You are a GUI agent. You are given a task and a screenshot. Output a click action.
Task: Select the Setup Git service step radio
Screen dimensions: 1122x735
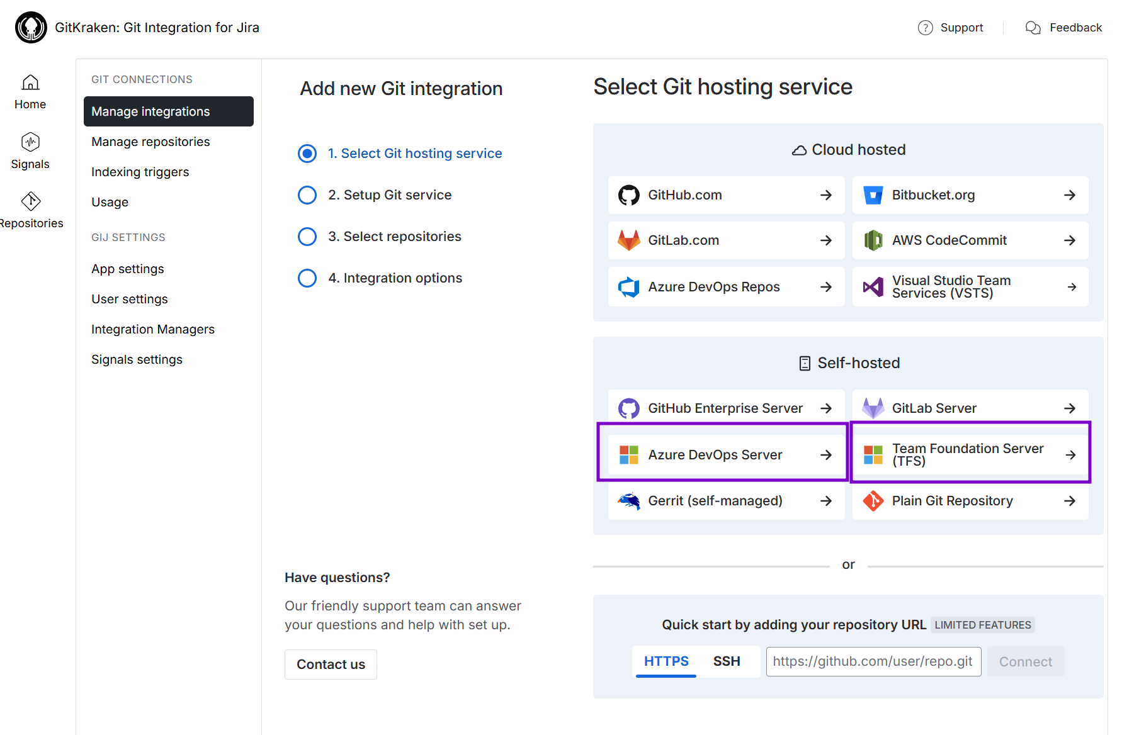(307, 195)
